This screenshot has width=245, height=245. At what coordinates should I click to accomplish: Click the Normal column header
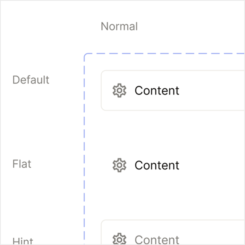pos(119,27)
